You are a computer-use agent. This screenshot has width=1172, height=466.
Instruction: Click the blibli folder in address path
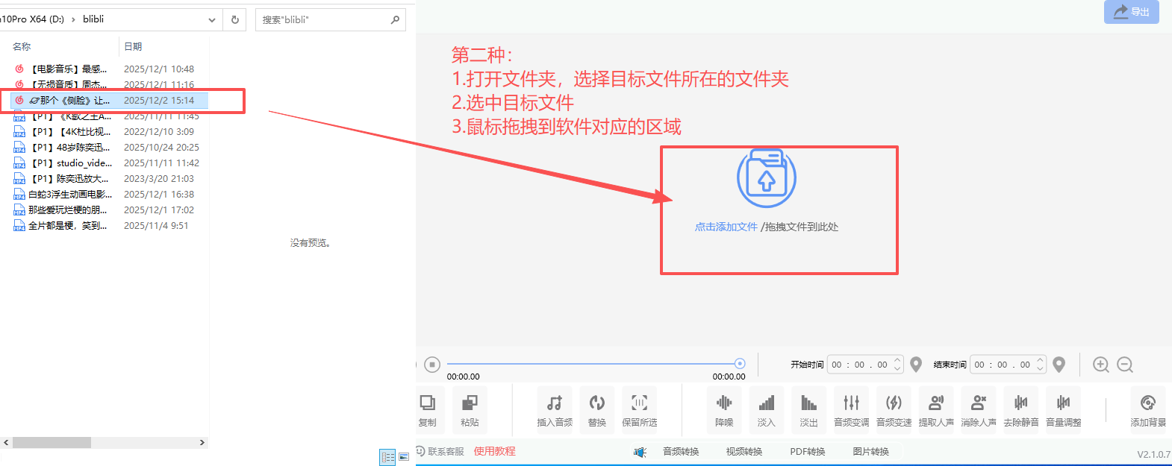pos(93,19)
